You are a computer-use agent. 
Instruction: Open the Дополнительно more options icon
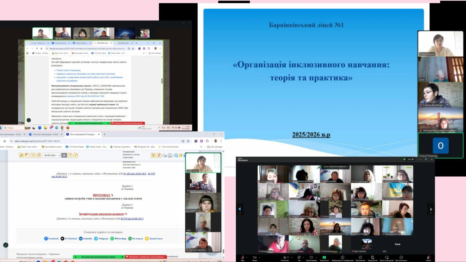(401, 258)
